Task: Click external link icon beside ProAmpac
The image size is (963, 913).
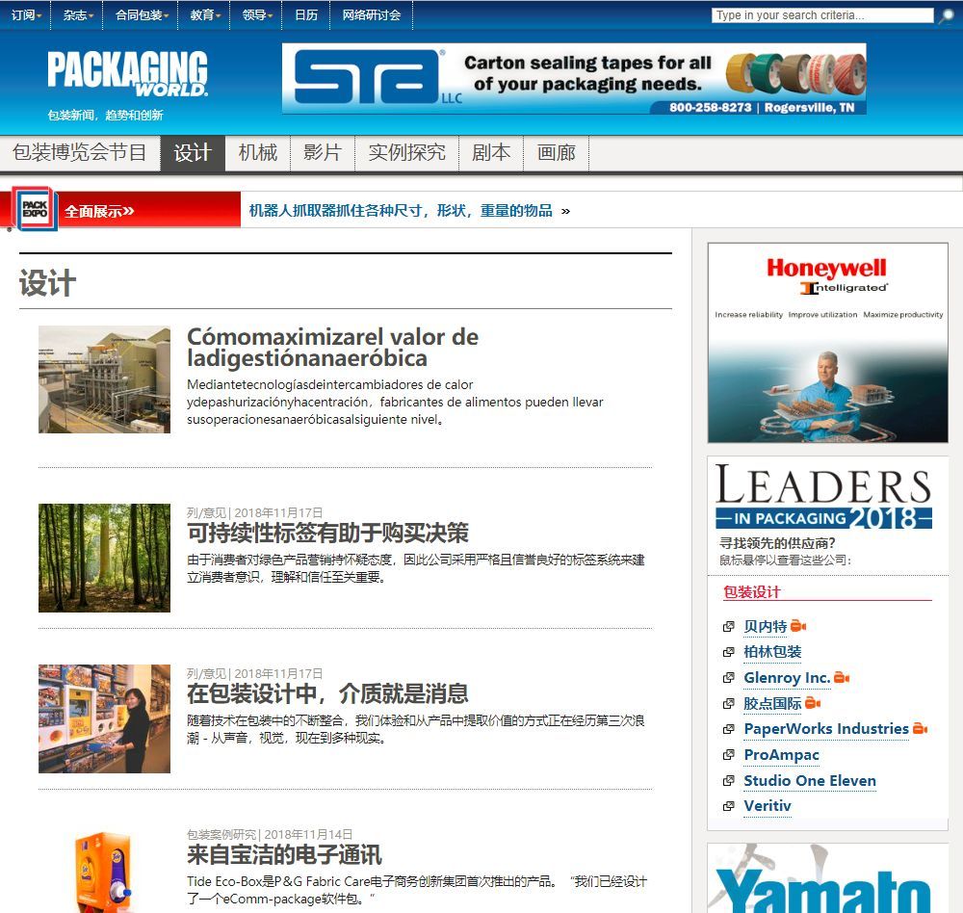Action: [x=728, y=754]
